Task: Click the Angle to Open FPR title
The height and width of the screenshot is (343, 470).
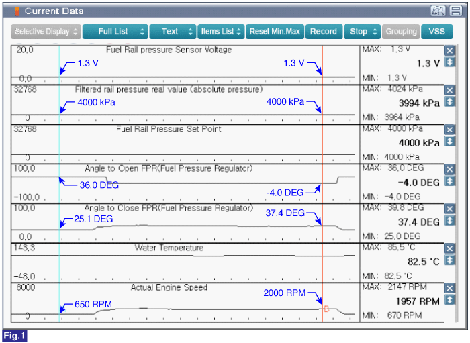Action: (169, 168)
